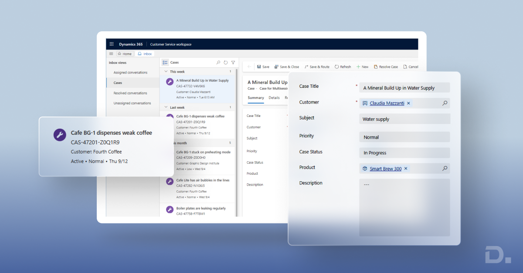The image size is (523, 273).
Task: Open the Cases list filter funnel
Action: point(233,63)
